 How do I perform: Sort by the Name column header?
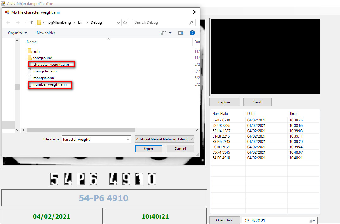32,42
